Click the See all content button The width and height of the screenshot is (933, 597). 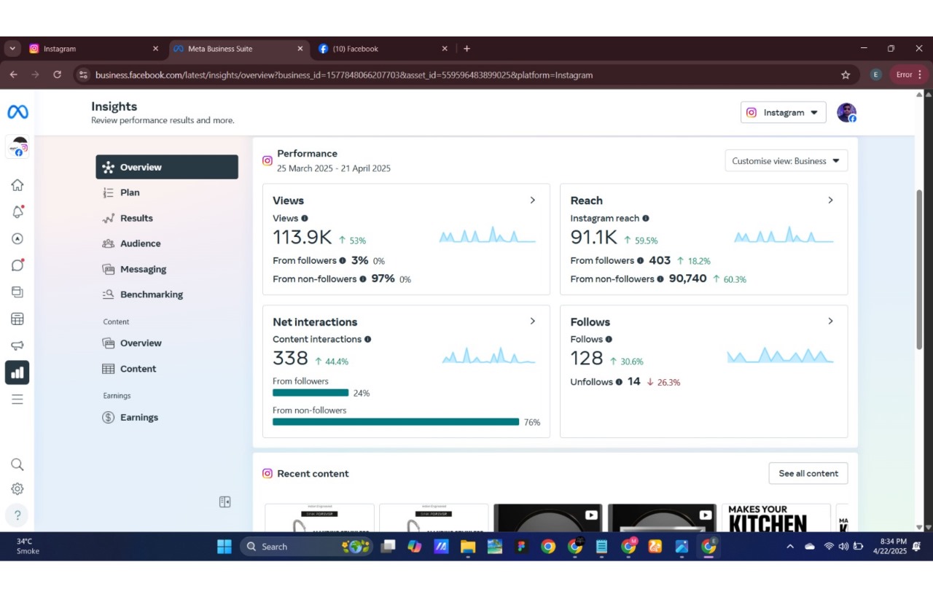(808, 473)
